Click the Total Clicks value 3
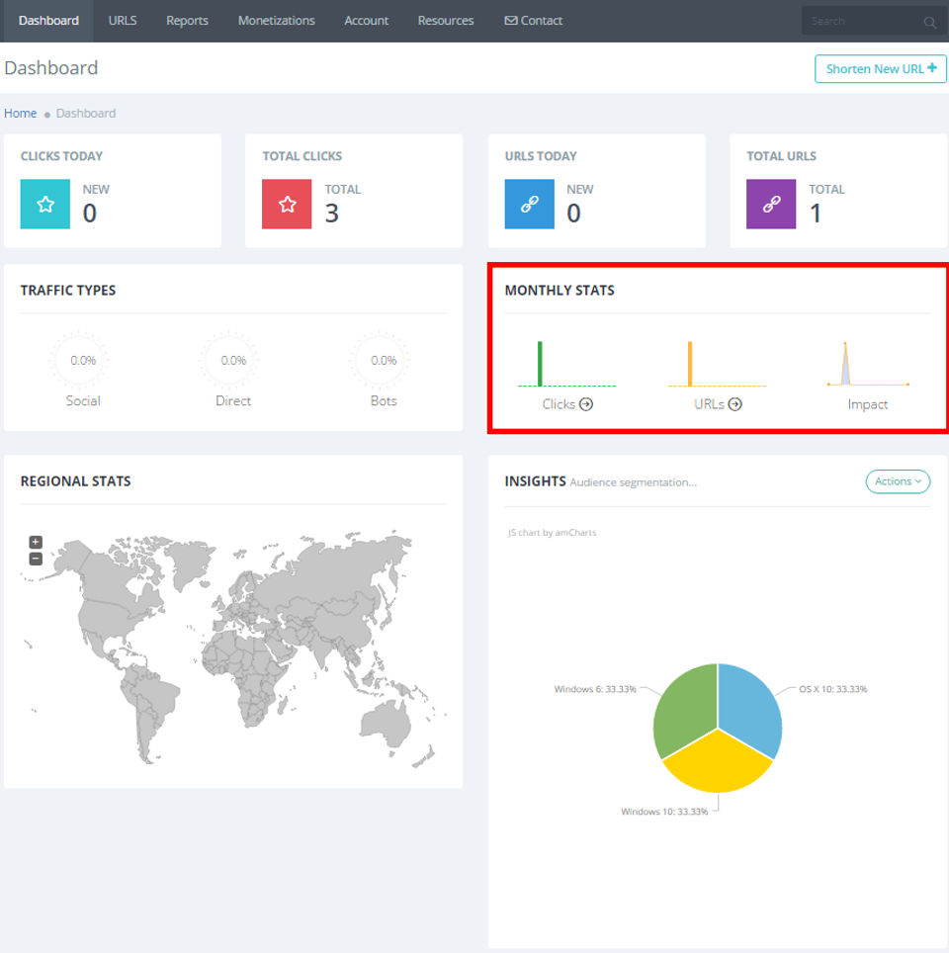 click(x=332, y=214)
